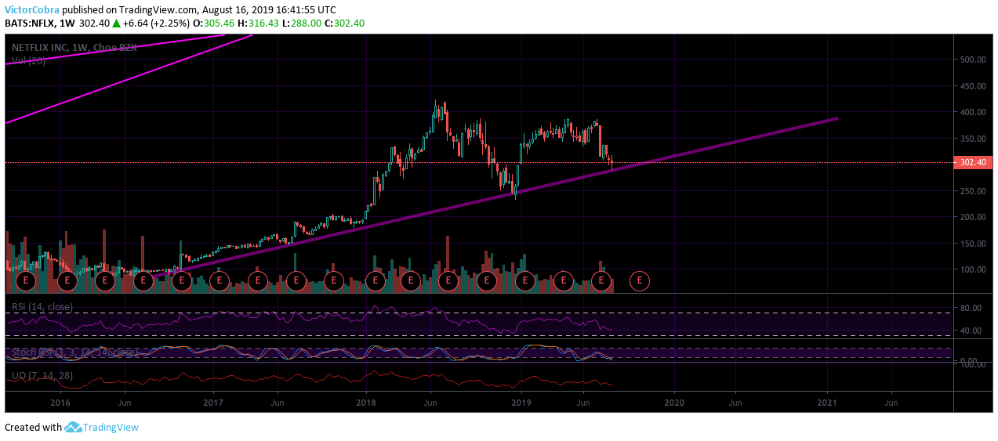Click the earnings E marker under the latest red candles
The width and height of the screenshot is (998, 441).
(601, 280)
